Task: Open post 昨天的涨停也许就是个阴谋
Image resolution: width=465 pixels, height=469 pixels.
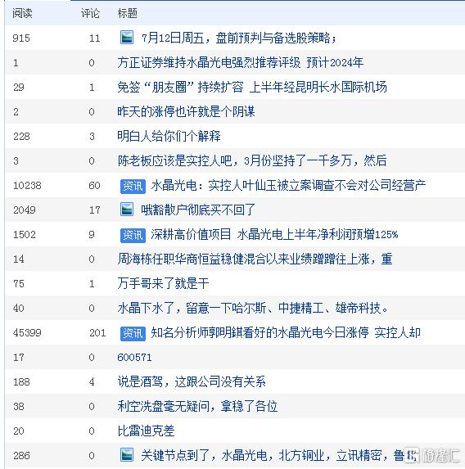Action: (186, 111)
